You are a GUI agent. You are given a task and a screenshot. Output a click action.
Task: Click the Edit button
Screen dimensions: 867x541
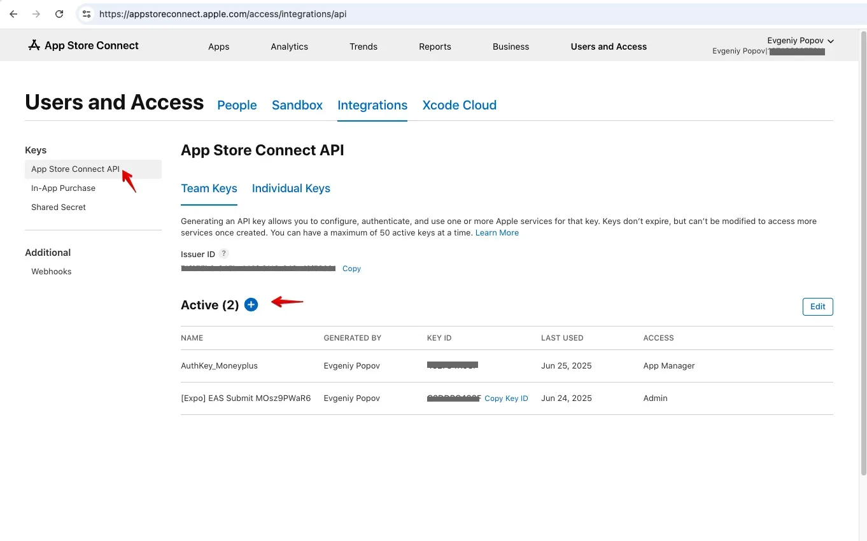817,307
